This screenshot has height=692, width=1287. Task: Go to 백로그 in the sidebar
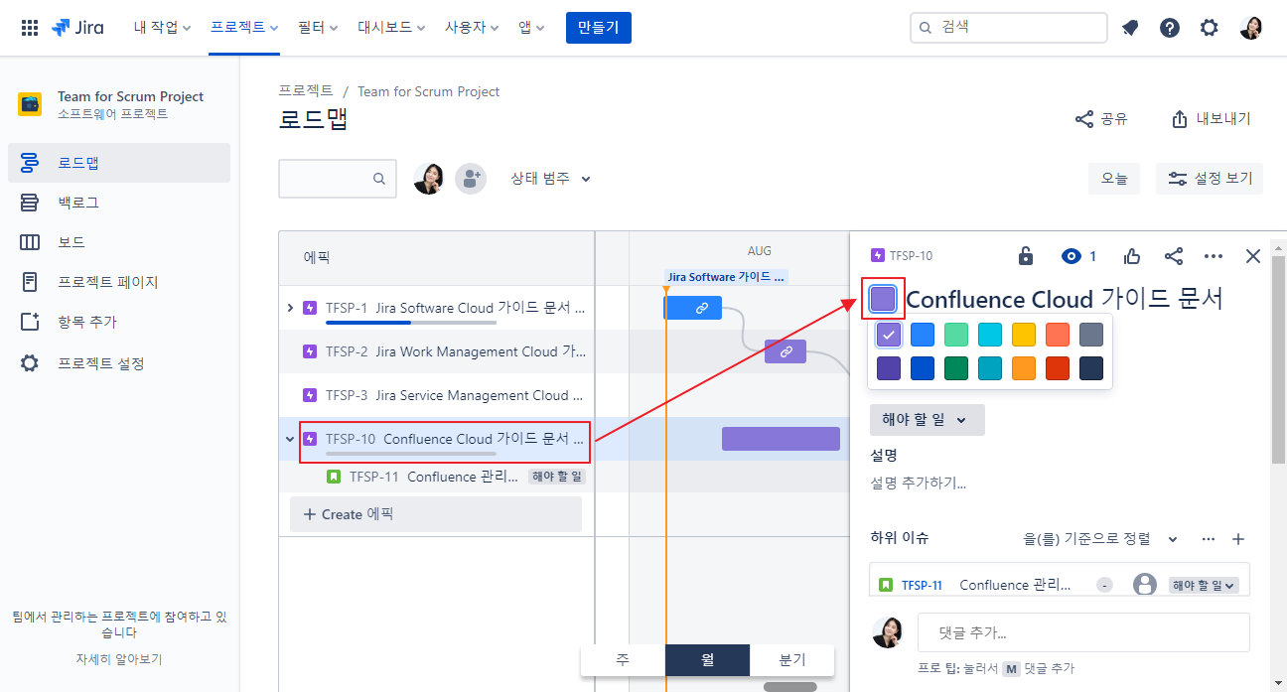pyautogui.click(x=119, y=203)
